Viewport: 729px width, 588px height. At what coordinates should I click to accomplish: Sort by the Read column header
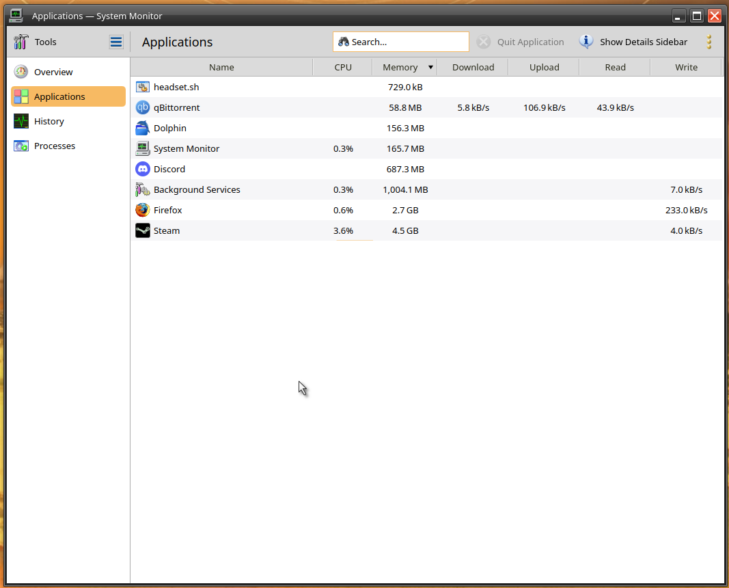pyautogui.click(x=615, y=67)
